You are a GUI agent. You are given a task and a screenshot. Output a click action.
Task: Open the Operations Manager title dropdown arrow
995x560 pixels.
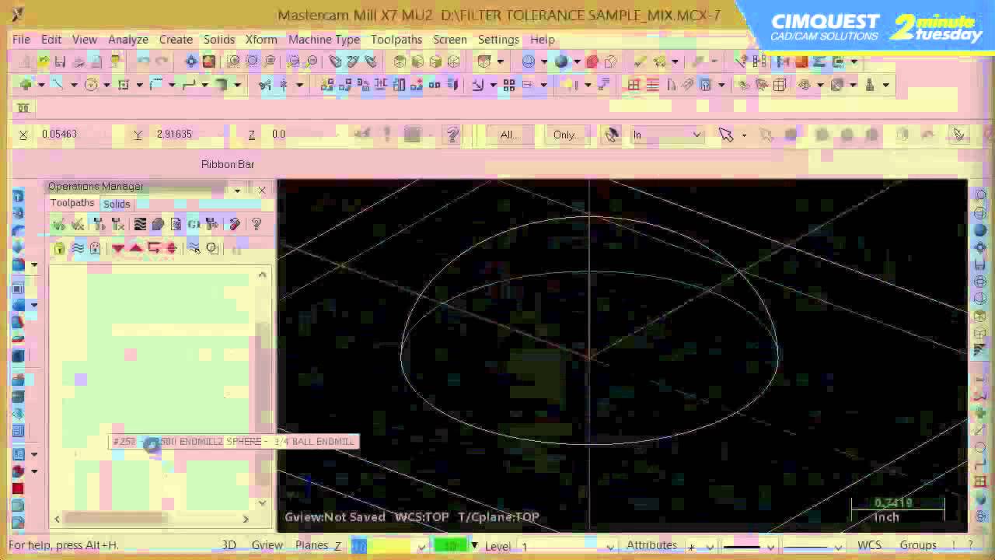(x=237, y=190)
